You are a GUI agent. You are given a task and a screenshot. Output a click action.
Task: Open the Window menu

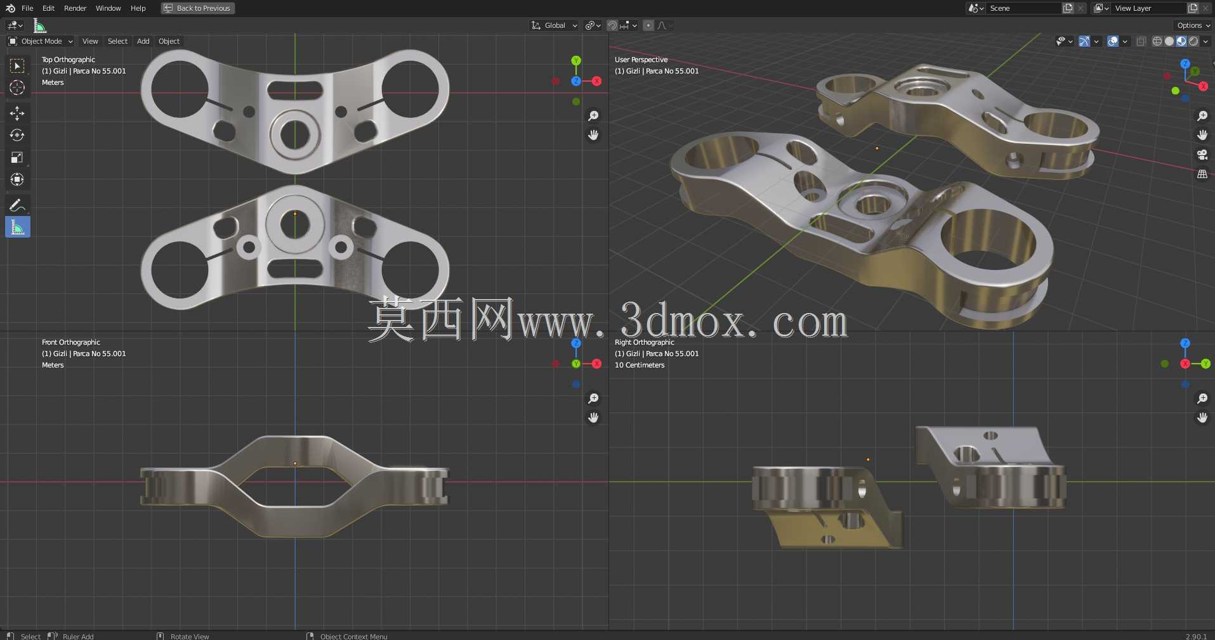(108, 8)
